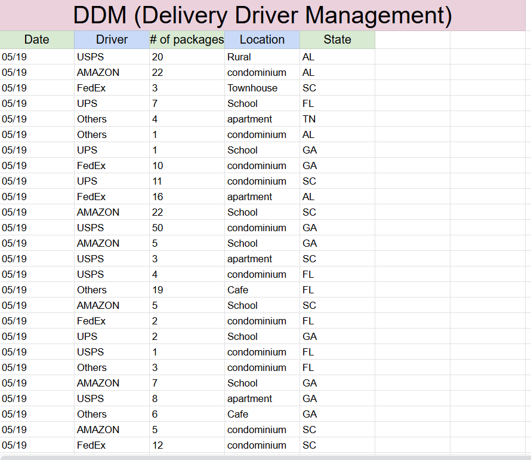Select FedEx driver in the 12-package row
Image resolution: width=531 pixels, height=460 pixels.
pos(112,445)
